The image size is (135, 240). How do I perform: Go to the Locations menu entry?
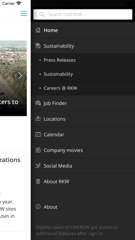click(83, 119)
